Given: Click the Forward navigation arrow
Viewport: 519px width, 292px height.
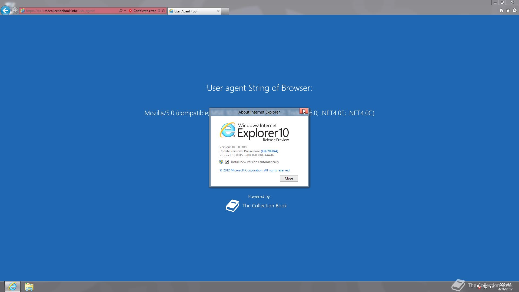Looking at the screenshot, I should pyautogui.click(x=15, y=11).
